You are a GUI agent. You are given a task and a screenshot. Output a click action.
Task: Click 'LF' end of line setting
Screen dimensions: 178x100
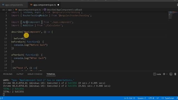pyautogui.click(x=158, y=98)
